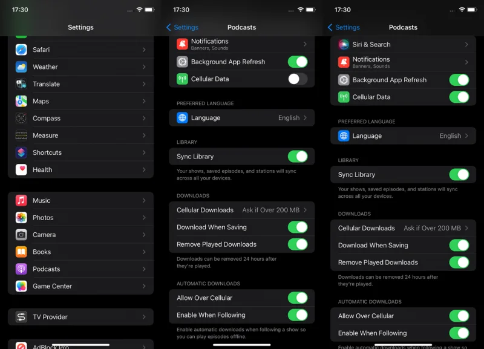Image resolution: width=484 pixels, height=349 pixels.
Task: Tap the Weather app icon
Action: 21,67
